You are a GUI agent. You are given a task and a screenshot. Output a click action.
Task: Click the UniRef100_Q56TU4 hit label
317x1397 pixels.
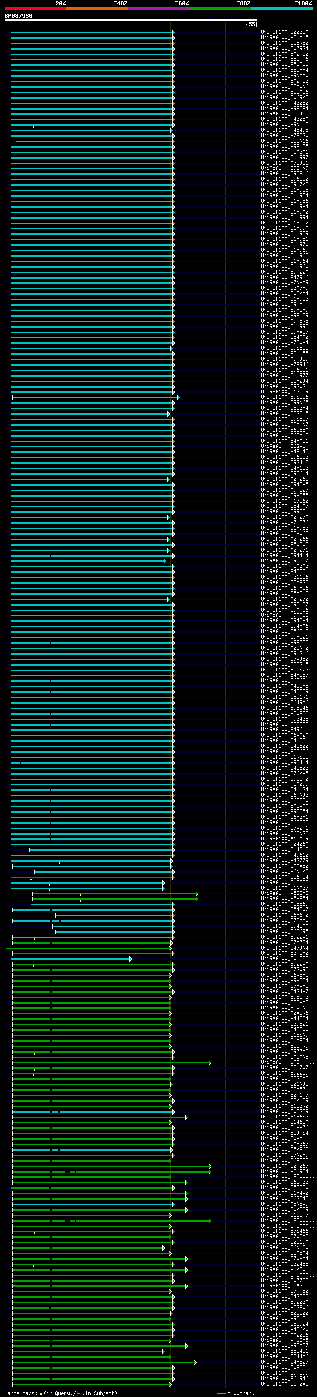[x=284, y=877]
